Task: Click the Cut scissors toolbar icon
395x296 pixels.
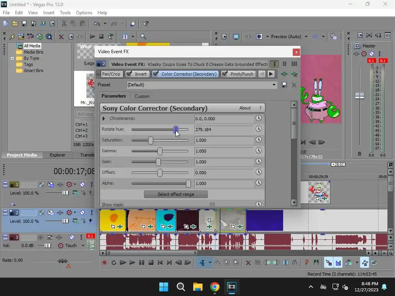Action: point(64,24)
